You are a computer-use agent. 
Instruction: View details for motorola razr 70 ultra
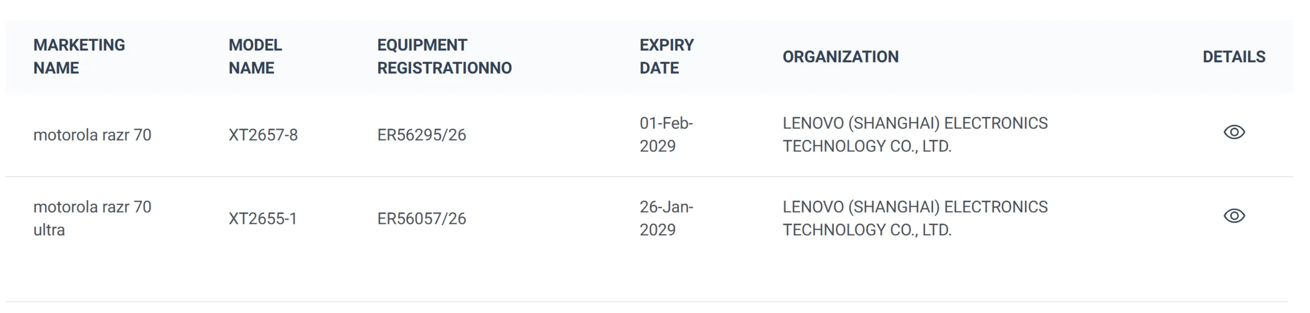(1234, 216)
